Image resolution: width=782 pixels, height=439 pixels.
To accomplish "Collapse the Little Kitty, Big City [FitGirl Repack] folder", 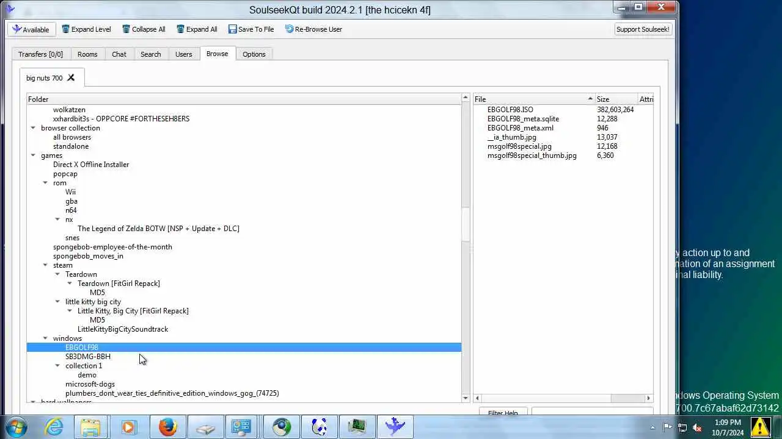I will 70,311.
